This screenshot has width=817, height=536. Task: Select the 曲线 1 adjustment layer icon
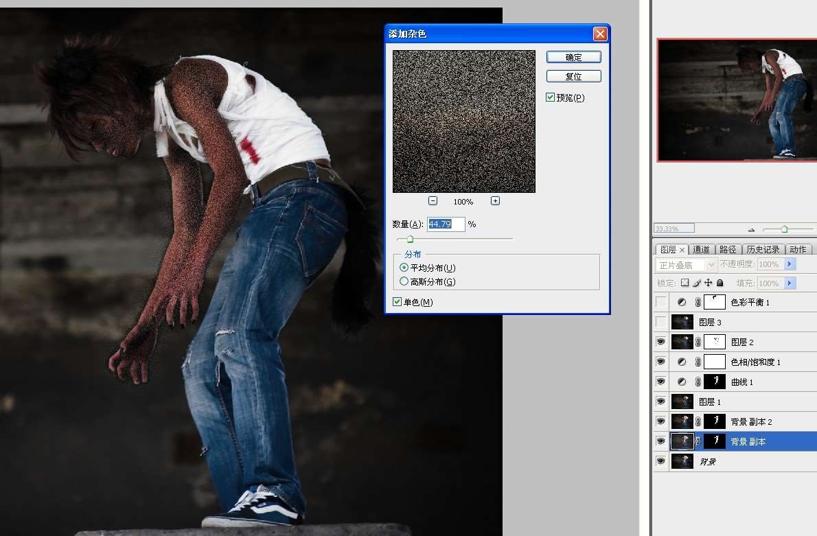pos(682,382)
